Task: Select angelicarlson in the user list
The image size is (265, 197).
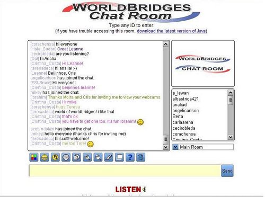Action: [x=185, y=111]
